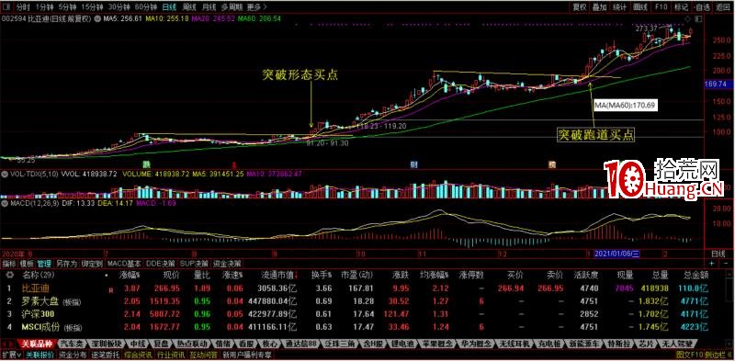The image size is (735, 361).
Task: Click the green 跌 event marker on chart
Action: (147, 164)
